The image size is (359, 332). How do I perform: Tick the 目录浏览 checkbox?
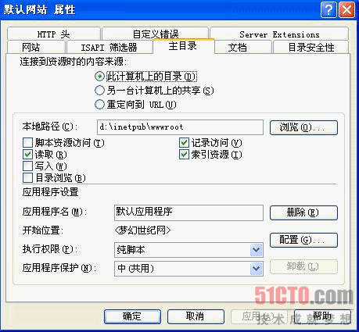(x=27, y=178)
